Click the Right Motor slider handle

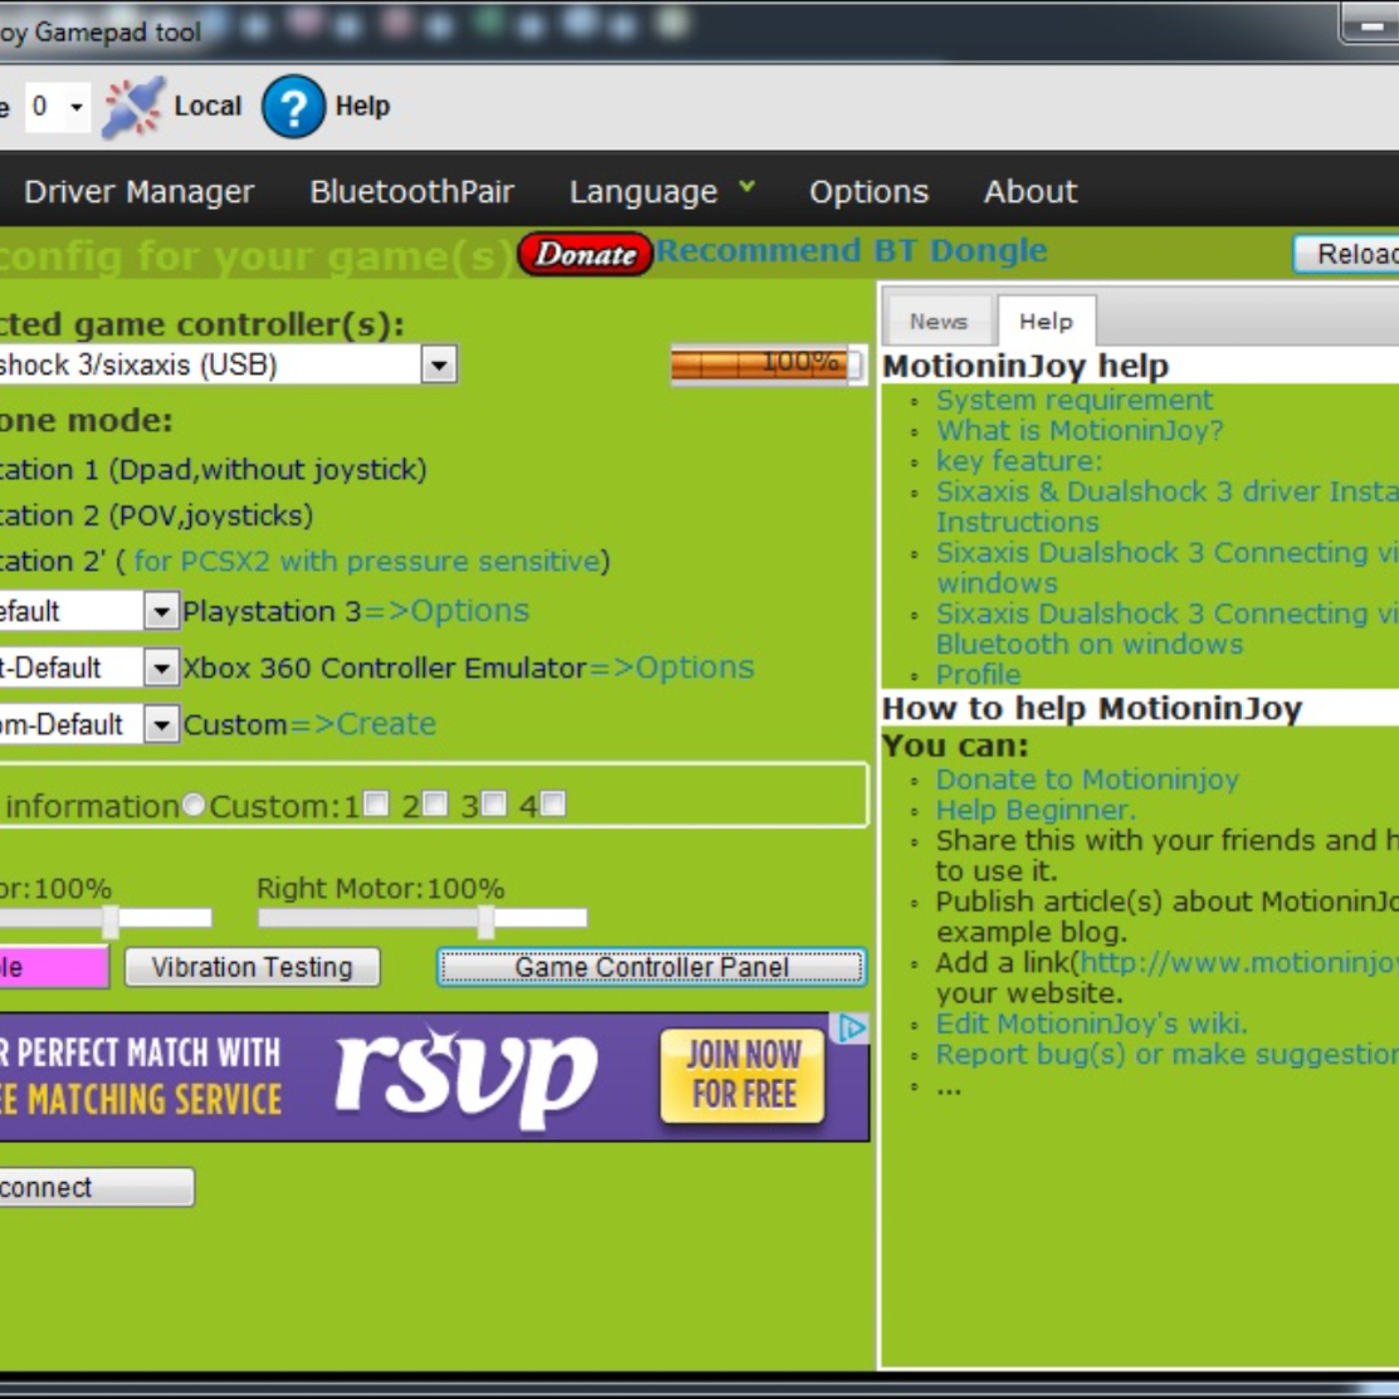coord(486,921)
